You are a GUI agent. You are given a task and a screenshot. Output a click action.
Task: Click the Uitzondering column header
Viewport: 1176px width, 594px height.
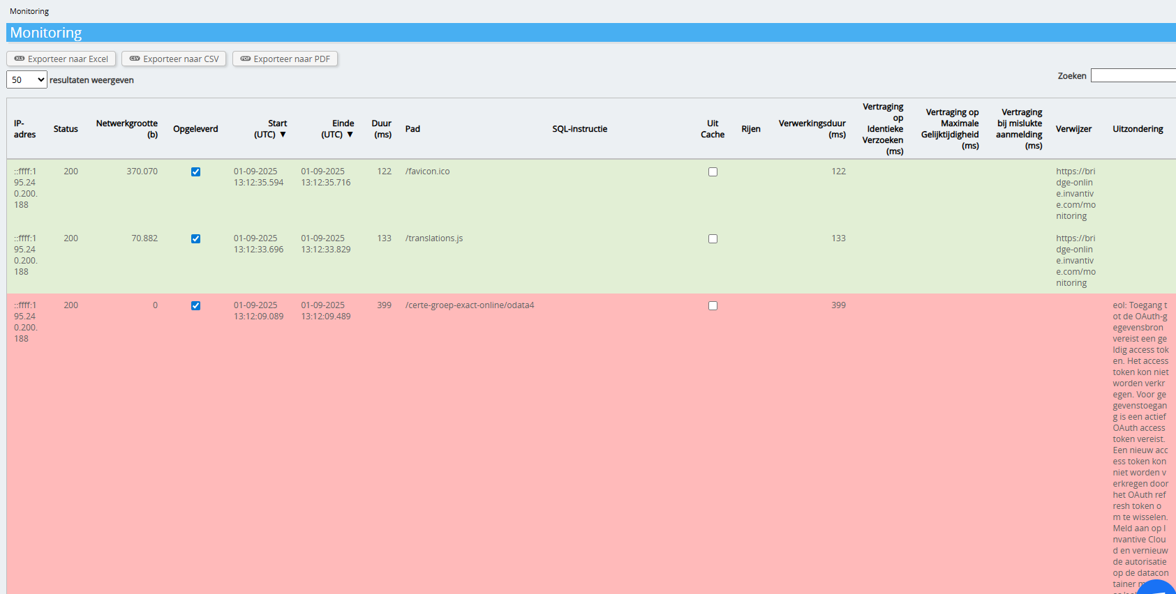click(x=1138, y=129)
